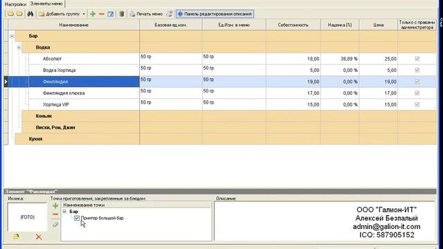Collapse Бар node in cooking points list

pyautogui.click(x=64, y=211)
